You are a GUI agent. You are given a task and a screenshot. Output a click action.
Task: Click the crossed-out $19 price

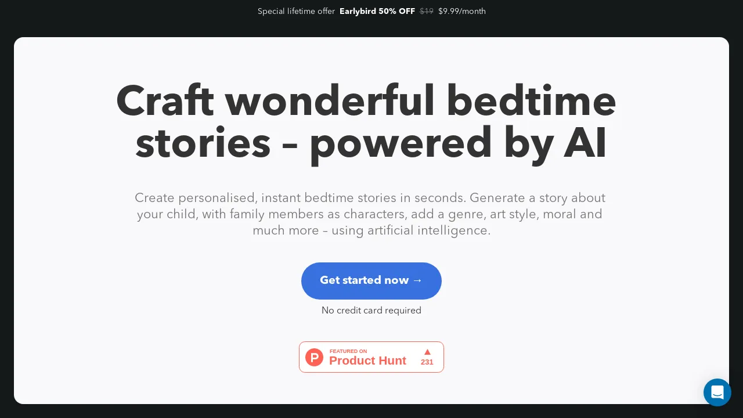pos(427,11)
